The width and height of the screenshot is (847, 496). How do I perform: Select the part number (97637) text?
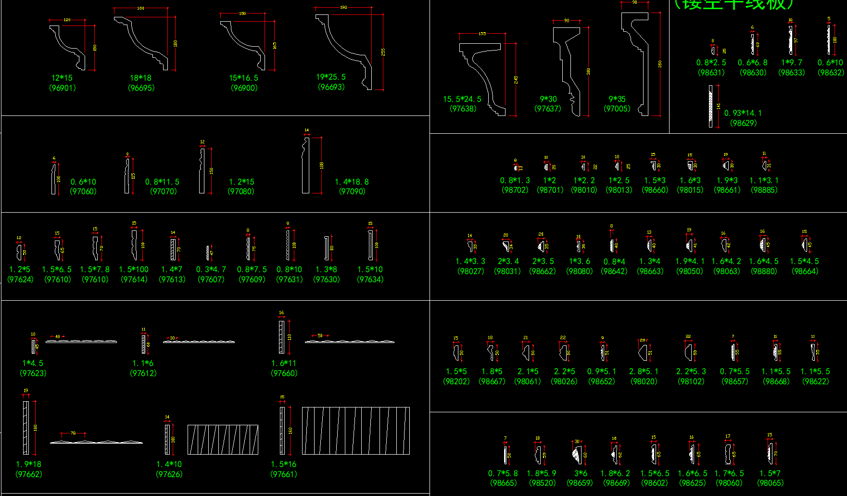[x=548, y=109]
